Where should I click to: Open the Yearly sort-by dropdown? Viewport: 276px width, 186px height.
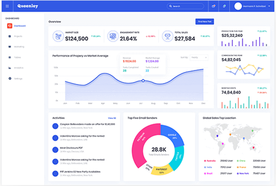[x=199, y=57]
